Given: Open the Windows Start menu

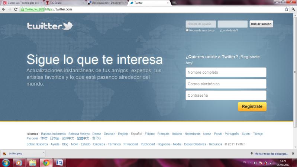Looking at the screenshot, I should [6, 163].
